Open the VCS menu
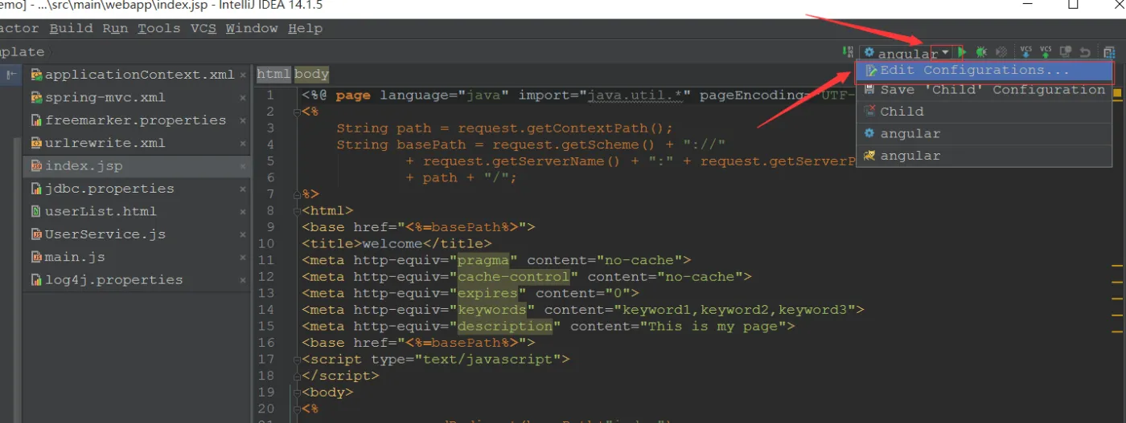This screenshot has height=423, width=1126. pyautogui.click(x=203, y=28)
